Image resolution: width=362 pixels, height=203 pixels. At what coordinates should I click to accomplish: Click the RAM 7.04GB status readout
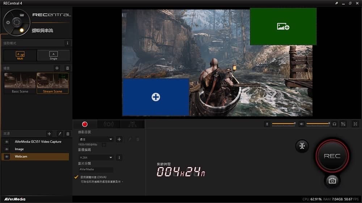[x=334, y=199]
